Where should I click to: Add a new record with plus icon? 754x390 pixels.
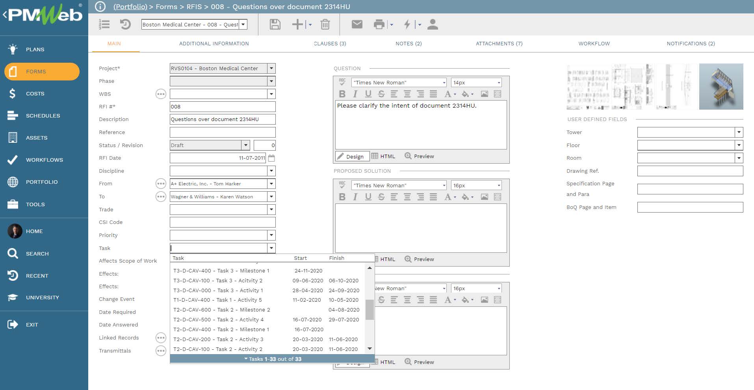297,24
